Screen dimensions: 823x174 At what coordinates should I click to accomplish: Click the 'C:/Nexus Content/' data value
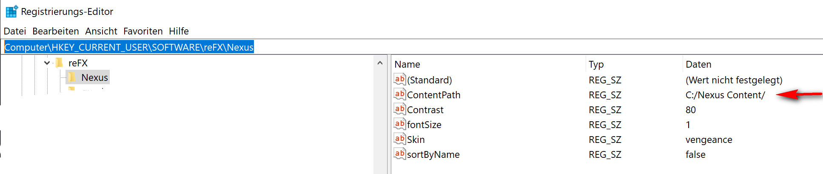725,95
